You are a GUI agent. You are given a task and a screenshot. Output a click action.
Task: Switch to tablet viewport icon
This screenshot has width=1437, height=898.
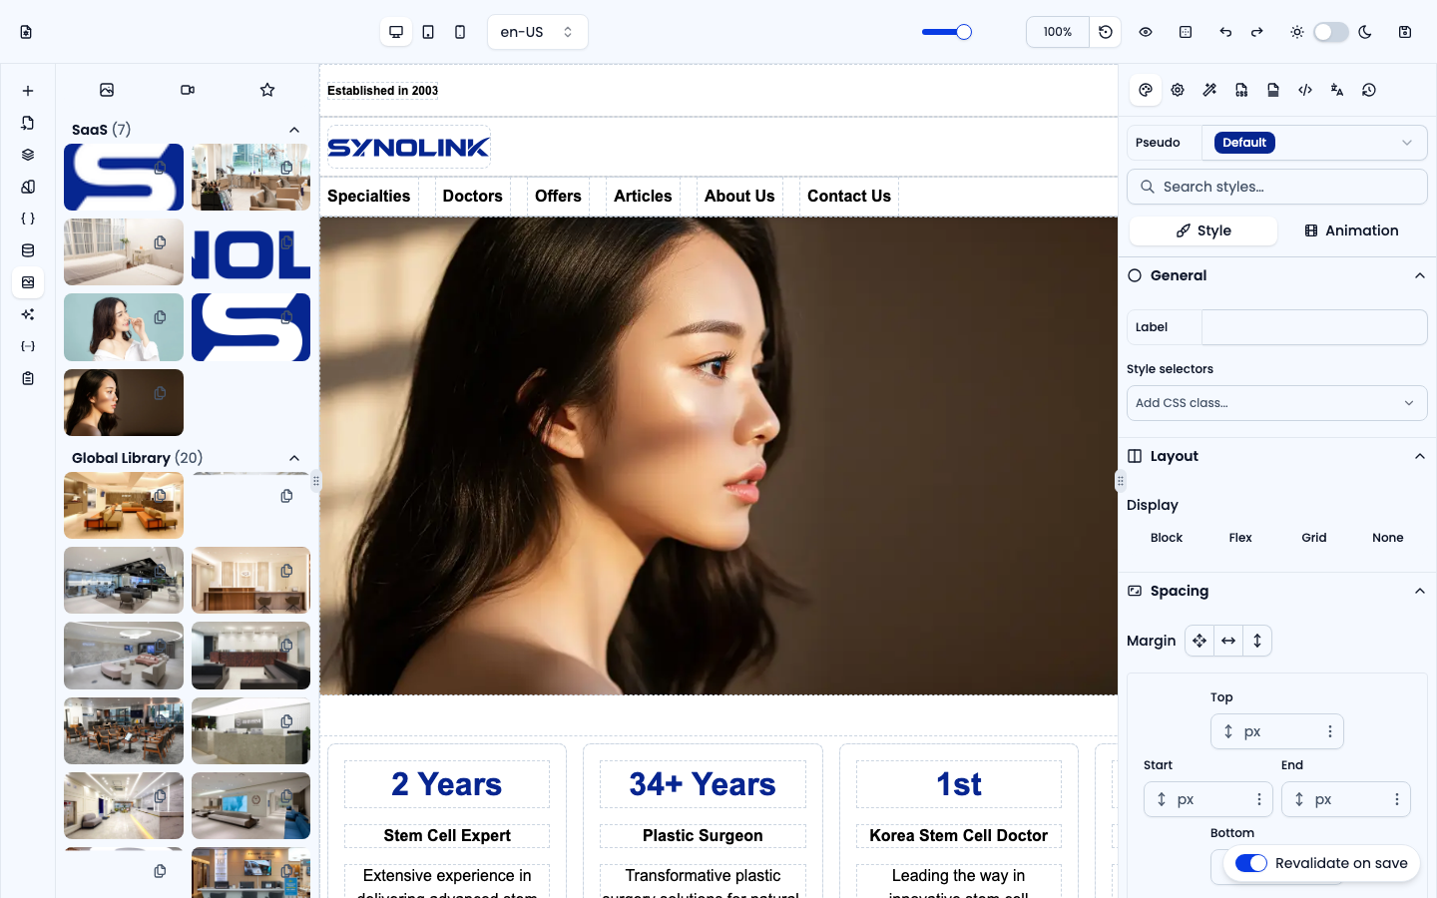click(428, 32)
